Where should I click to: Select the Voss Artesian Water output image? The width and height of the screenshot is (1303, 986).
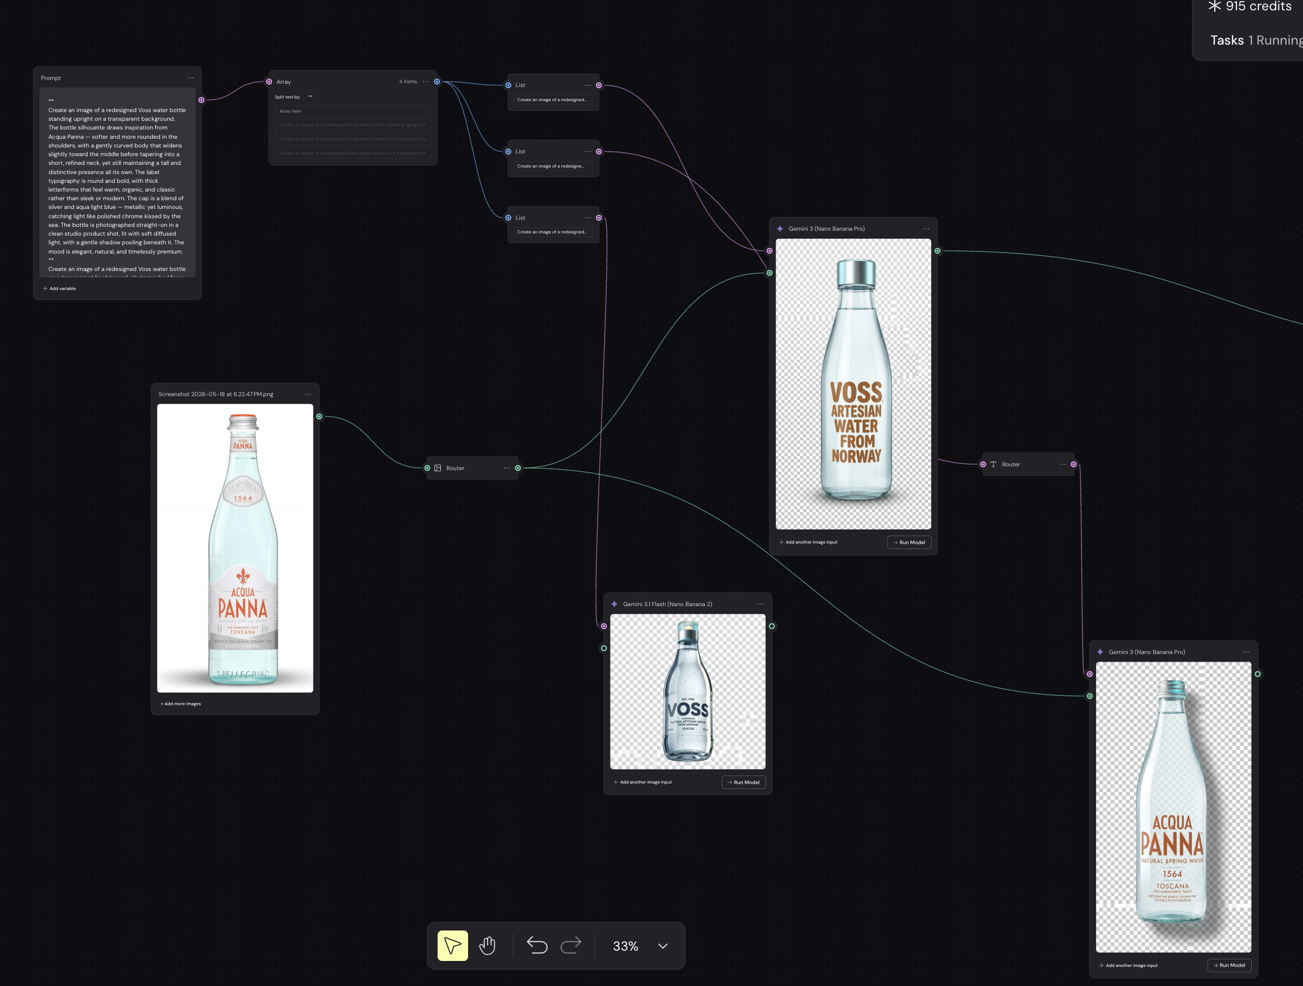coord(853,384)
